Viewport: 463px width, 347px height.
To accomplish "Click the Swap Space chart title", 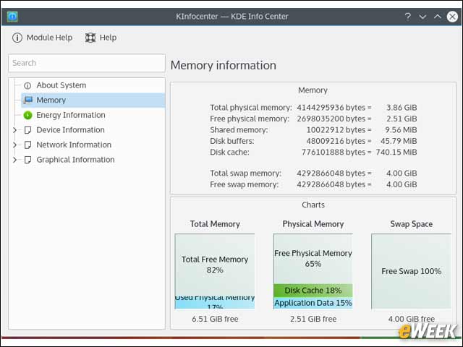I will tap(412, 224).
